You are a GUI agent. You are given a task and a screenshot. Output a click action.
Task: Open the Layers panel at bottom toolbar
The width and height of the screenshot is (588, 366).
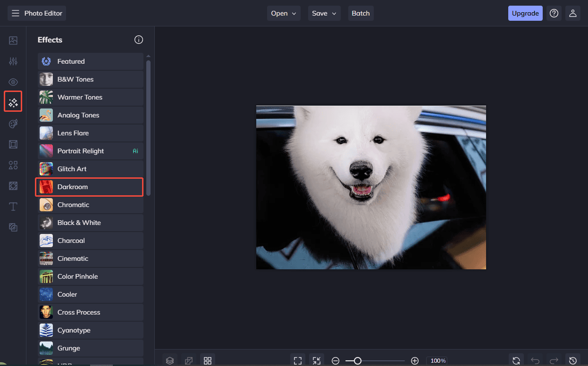170,360
